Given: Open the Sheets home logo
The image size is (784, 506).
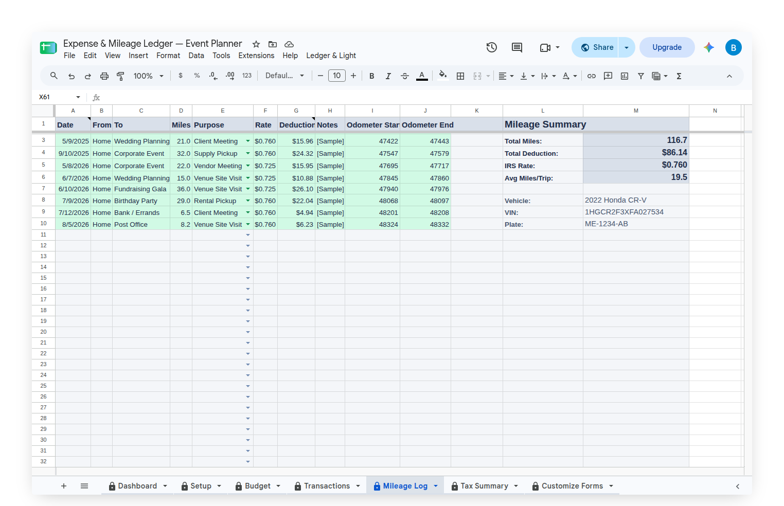Looking at the screenshot, I should tap(48, 48).
